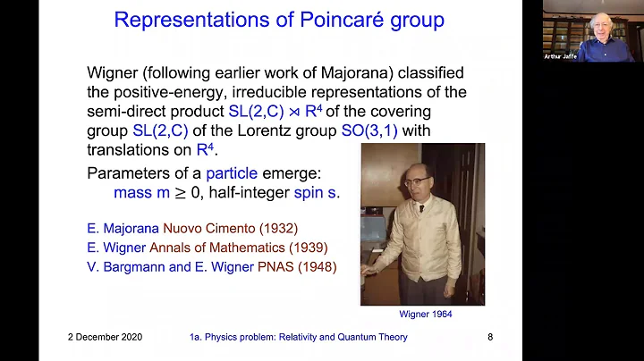Screen dimensions: 644x361
Task: Select the line 'the positive-energy, irreducible representations of the'
Action: [x=276, y=92]
